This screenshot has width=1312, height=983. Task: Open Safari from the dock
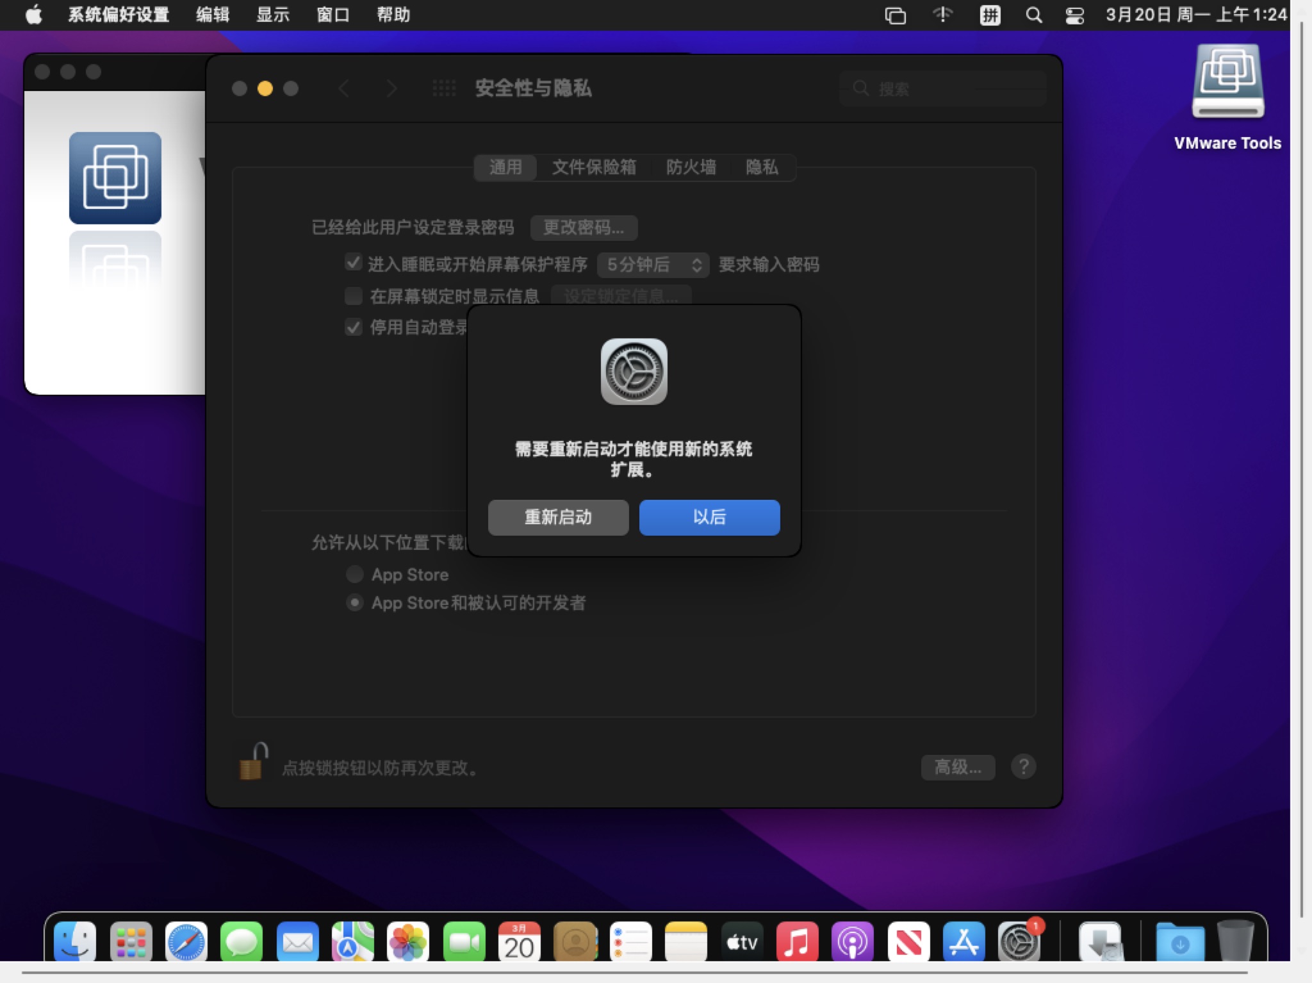pos(186,943)
